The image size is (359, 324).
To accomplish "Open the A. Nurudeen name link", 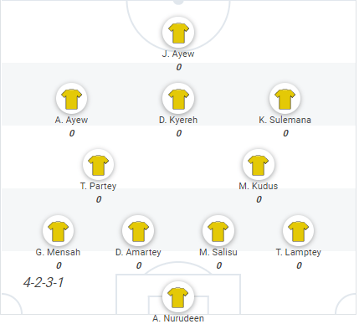I will [178, 318].
